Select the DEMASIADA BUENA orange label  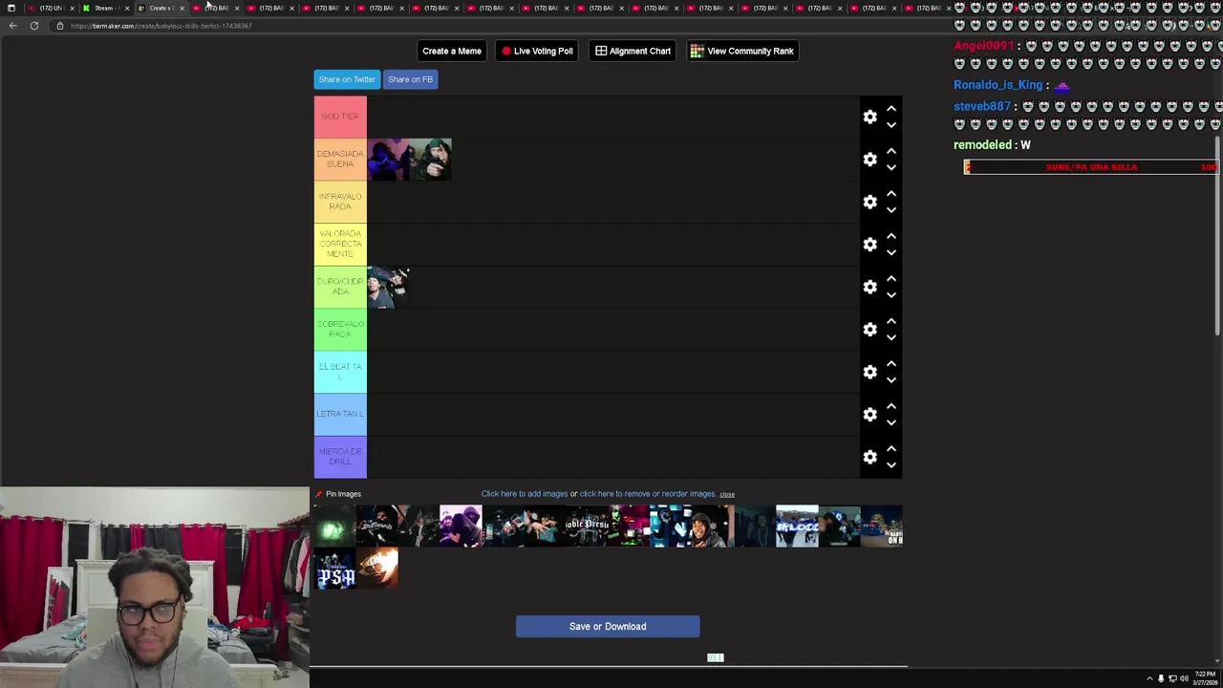tap(340, 159)
